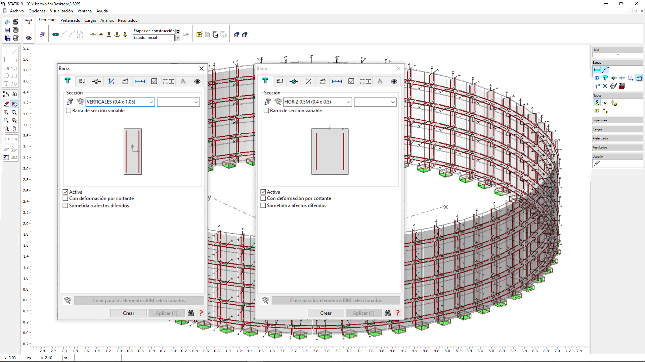Click the zoom in magnifier tool

[x=6, y=113]
